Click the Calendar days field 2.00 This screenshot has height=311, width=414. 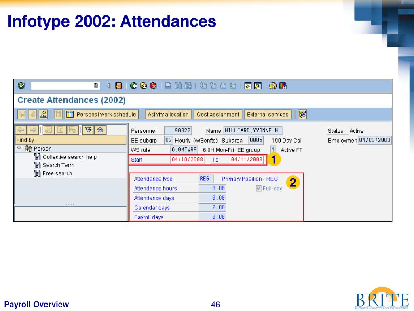(x=212, y=207)
